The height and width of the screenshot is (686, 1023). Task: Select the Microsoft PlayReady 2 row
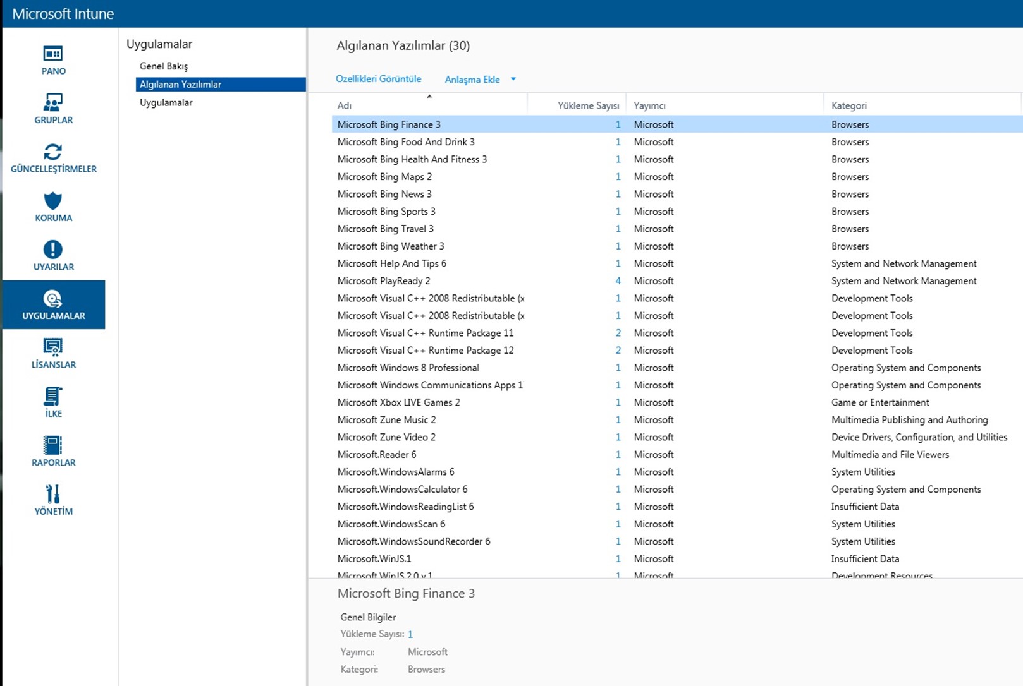(x=677, y=281)
